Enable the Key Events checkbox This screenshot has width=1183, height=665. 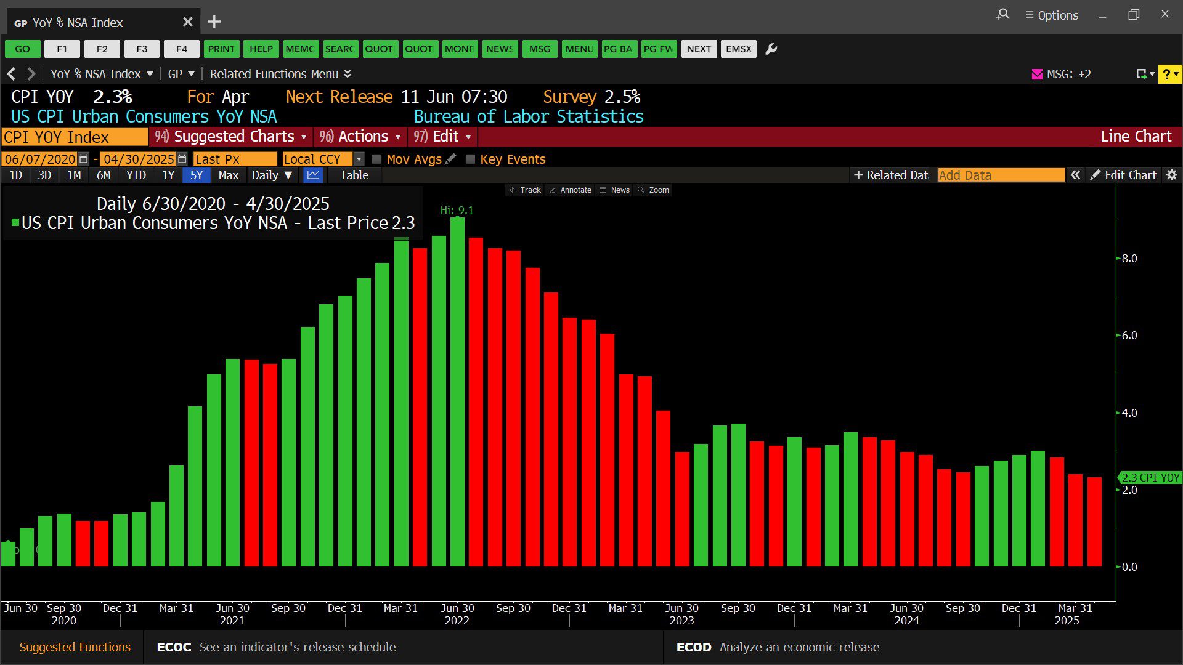[x=470, y=159]
